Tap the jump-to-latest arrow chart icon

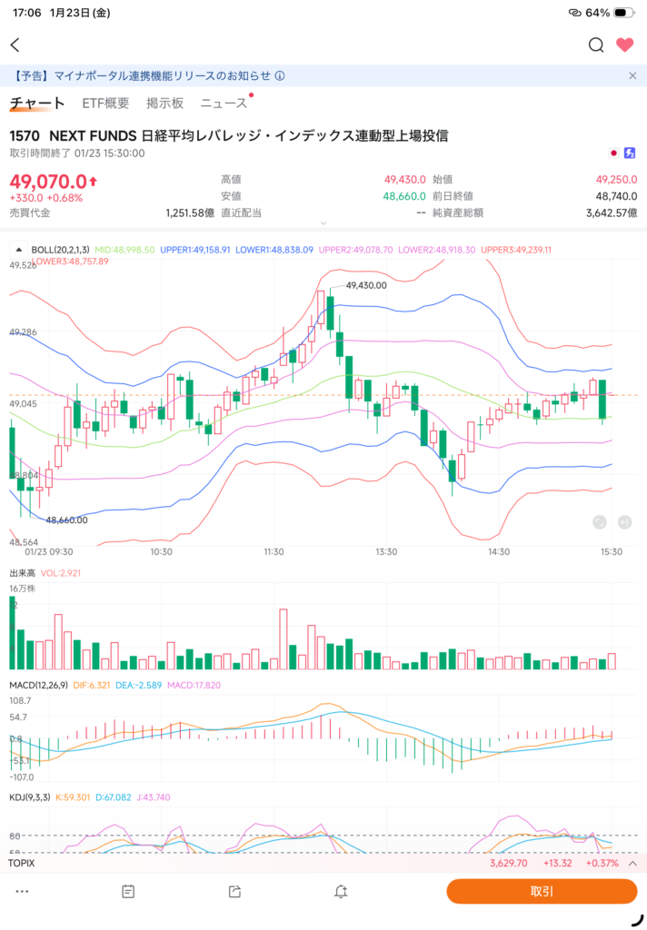click(625, 521)
